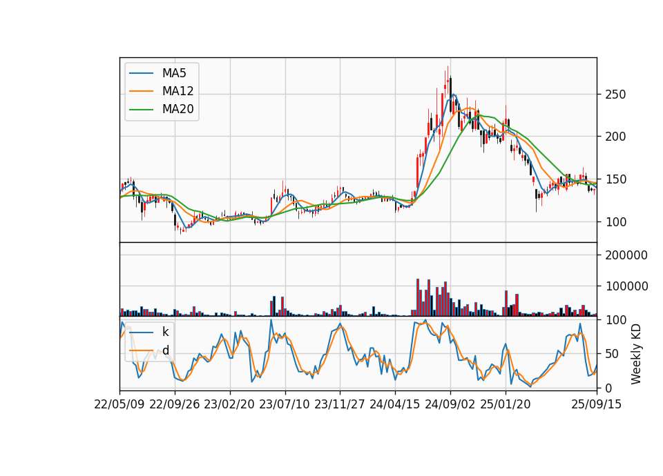Click the 23/11/27 date axis label
The image size is (663, 476).
pyautogui.click(x=340, y=404)
